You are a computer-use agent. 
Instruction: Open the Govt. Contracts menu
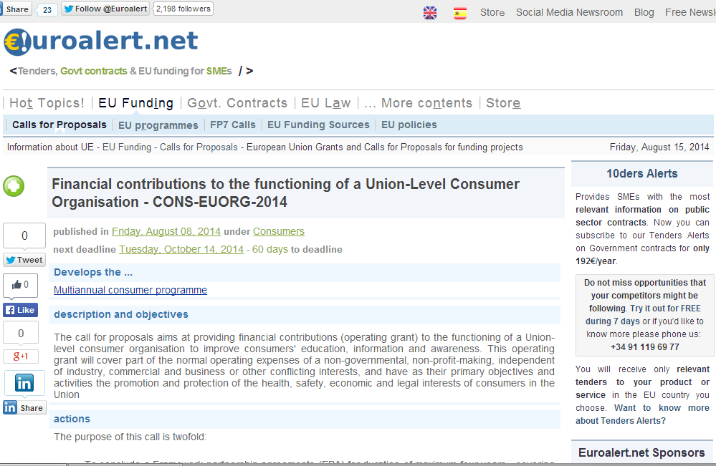click(237, 103)
